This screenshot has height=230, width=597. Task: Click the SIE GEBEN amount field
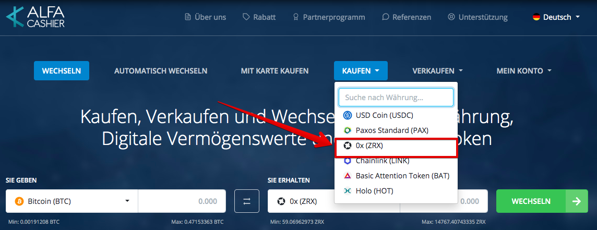coord(182,201)
